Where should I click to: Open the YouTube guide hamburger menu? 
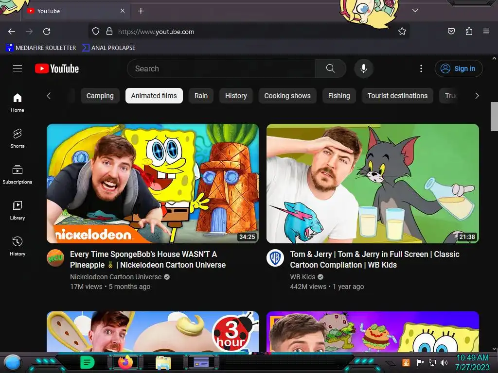[x=18, y=68]
